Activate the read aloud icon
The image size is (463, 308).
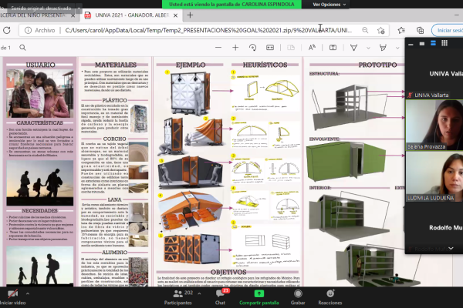(312, 48)
